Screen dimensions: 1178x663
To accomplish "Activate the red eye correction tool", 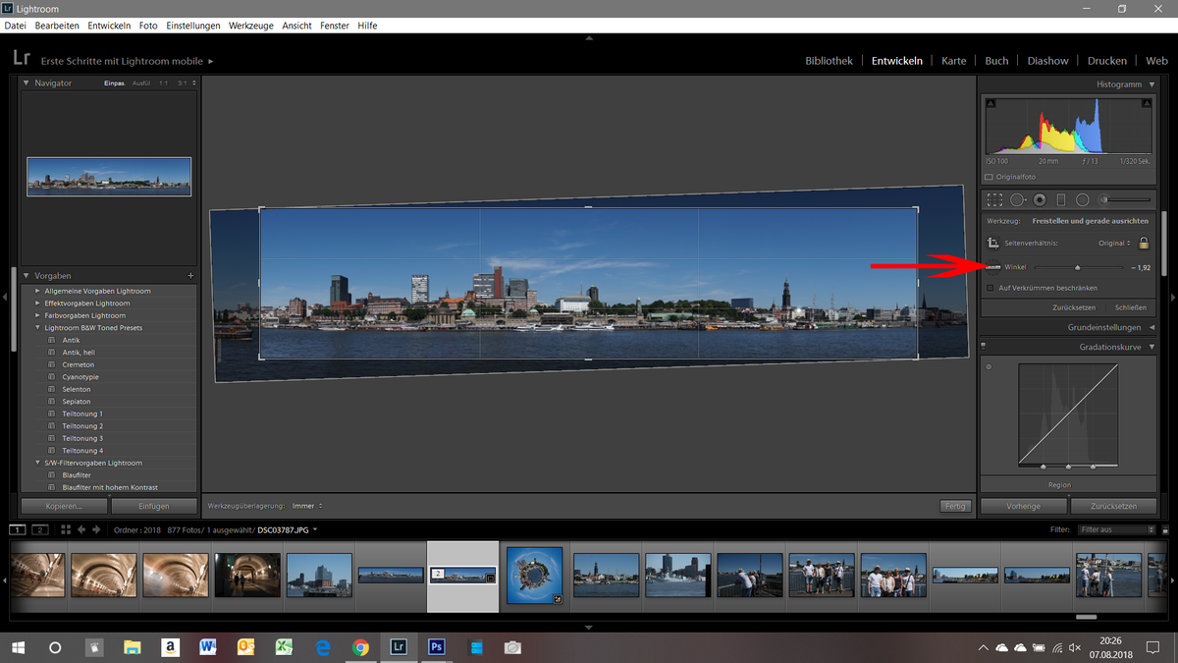I will pos(1039,199).
